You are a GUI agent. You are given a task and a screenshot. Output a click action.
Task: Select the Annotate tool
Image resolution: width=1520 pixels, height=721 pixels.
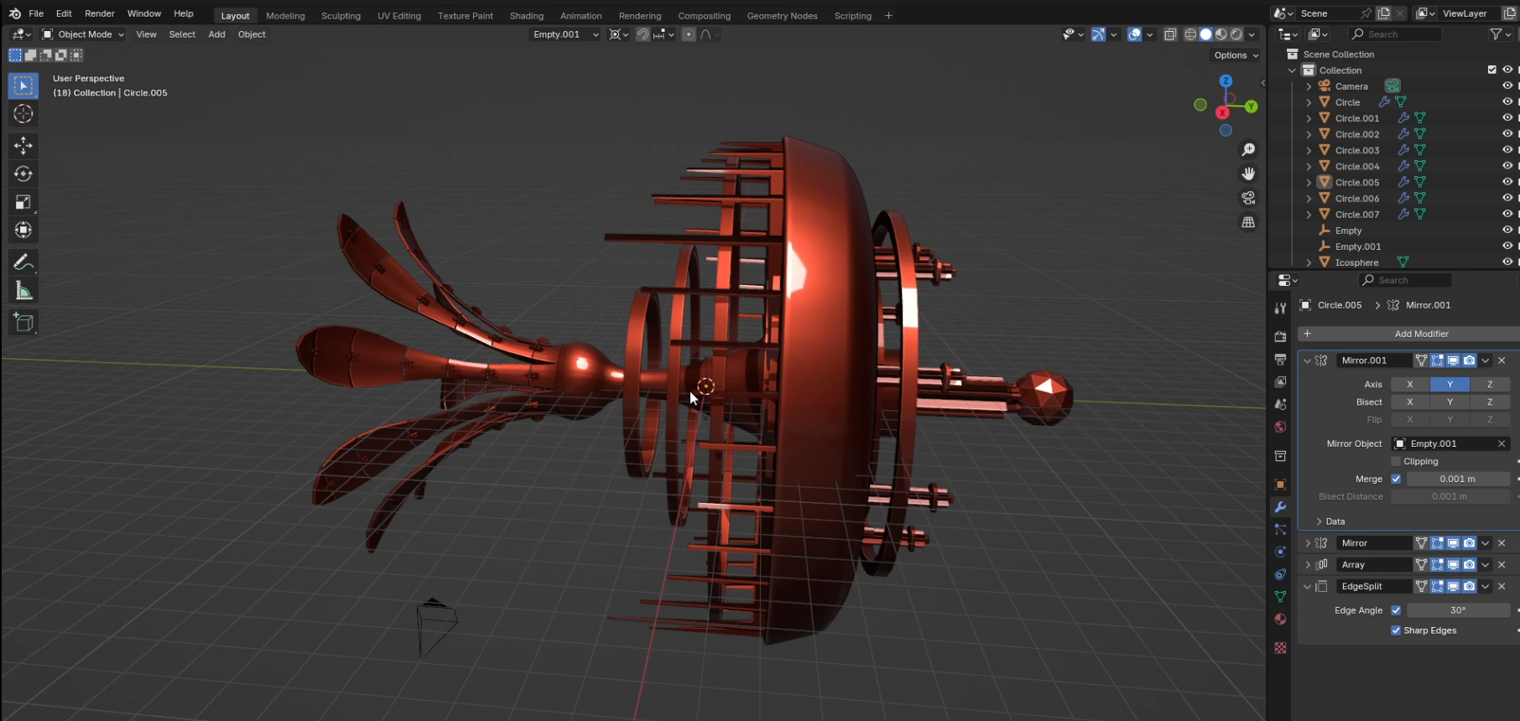pyautogui.click(x=23, y=262)
